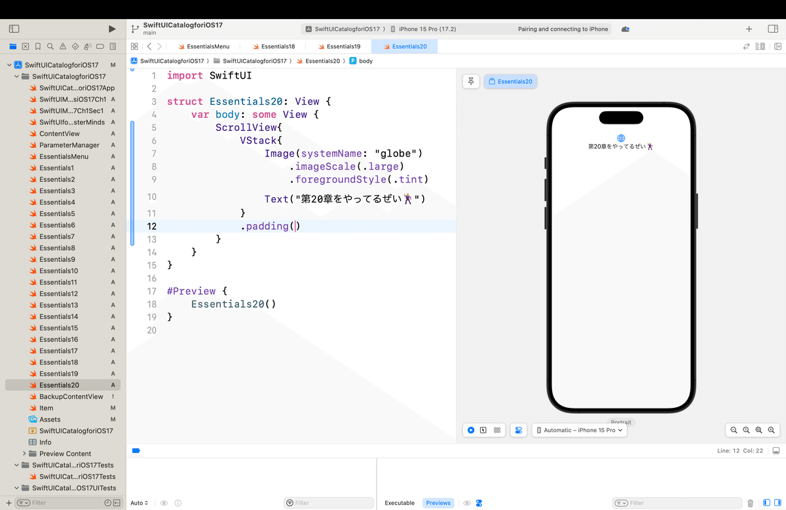Select the Executable console tab

click(400, 503)
